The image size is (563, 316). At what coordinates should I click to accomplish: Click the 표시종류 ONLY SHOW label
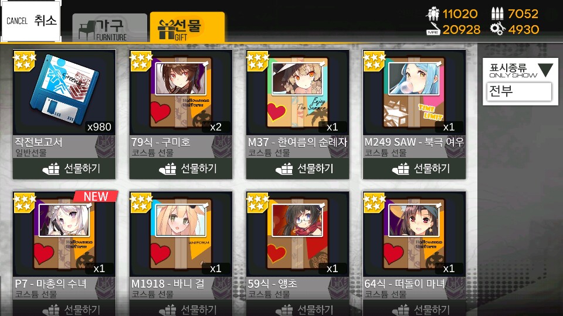click(x=513, y=71)
